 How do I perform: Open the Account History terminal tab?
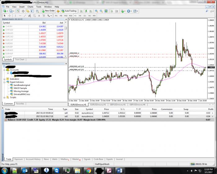(33, 159)
